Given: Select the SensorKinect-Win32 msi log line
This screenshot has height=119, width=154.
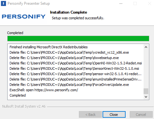Looking at the screenshot, I should click(x=74, y=68).
